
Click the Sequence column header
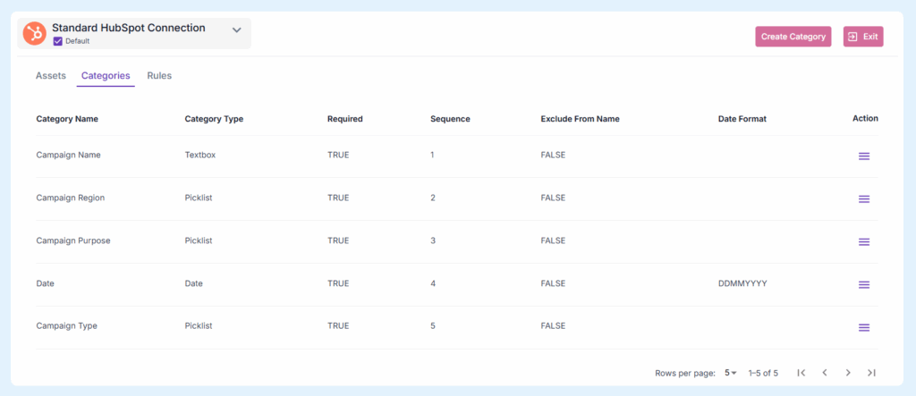pos(450,119)
